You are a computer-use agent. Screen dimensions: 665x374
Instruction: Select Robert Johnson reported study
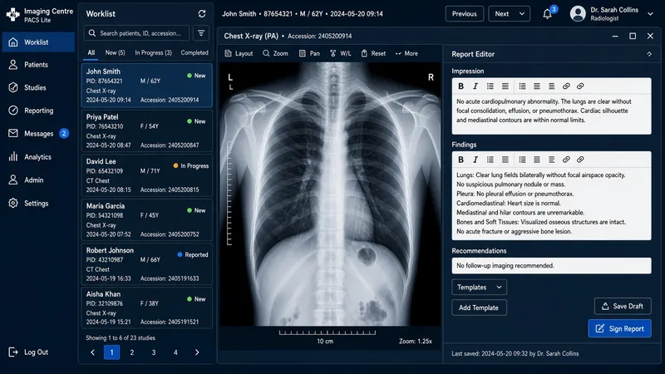[x=147, y=263]
